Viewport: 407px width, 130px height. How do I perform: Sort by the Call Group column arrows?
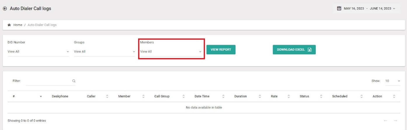(184, 96)
